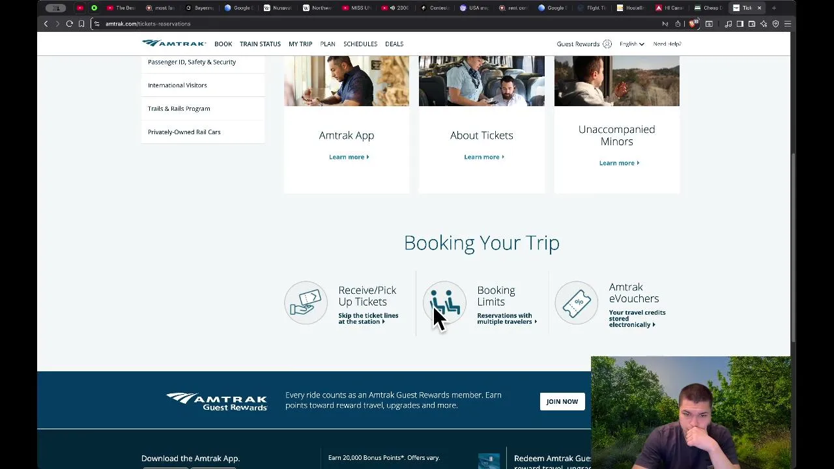Click the Amtrak App card image
This screenshot has width=834, height=469.
coord(347,81)
